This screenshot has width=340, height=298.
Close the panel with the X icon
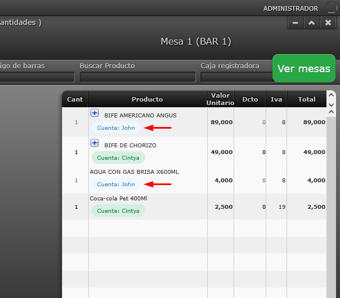[x=328, y=23]
